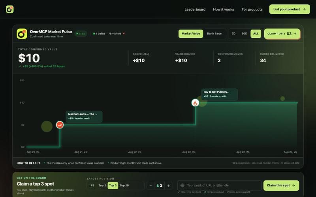
Task: Click the Claim this spot button
Action: click(281, 185)
